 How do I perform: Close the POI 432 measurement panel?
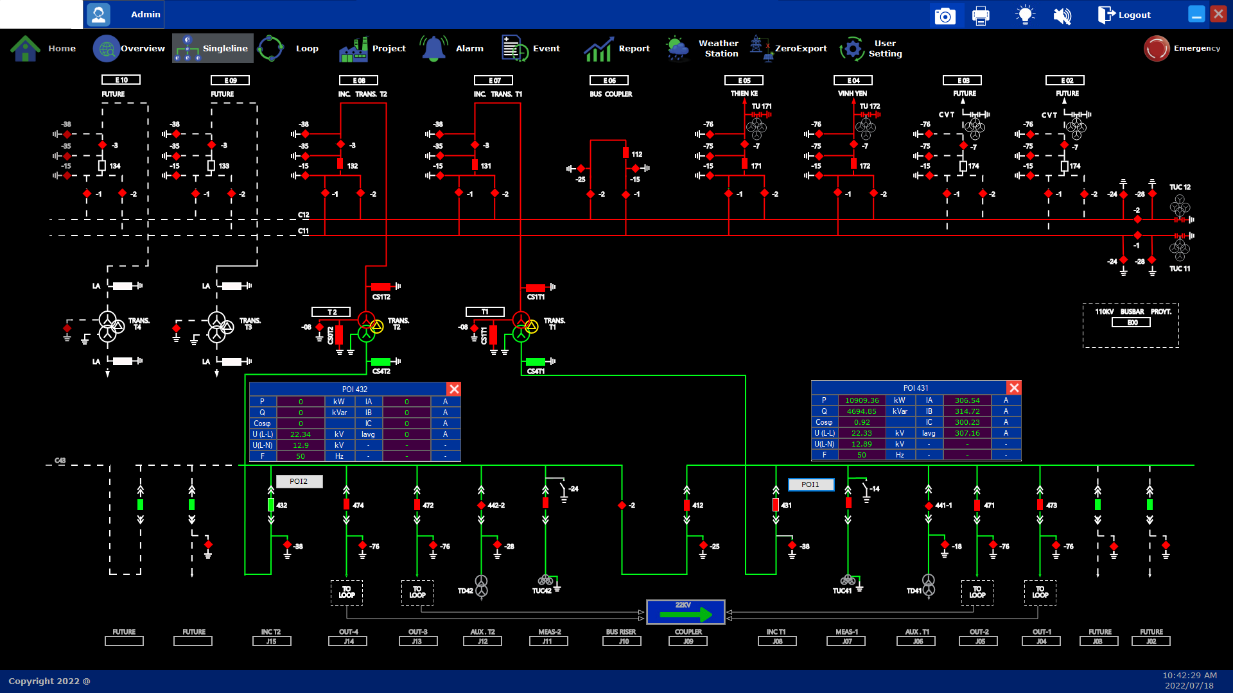454,389
